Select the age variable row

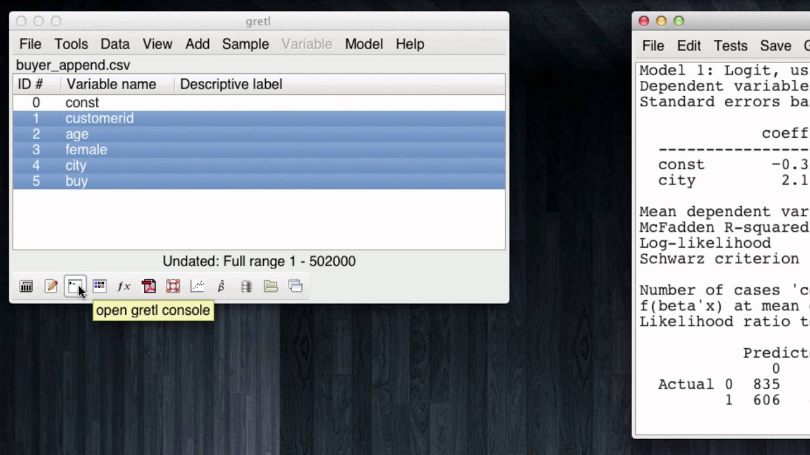click(259, 134)
